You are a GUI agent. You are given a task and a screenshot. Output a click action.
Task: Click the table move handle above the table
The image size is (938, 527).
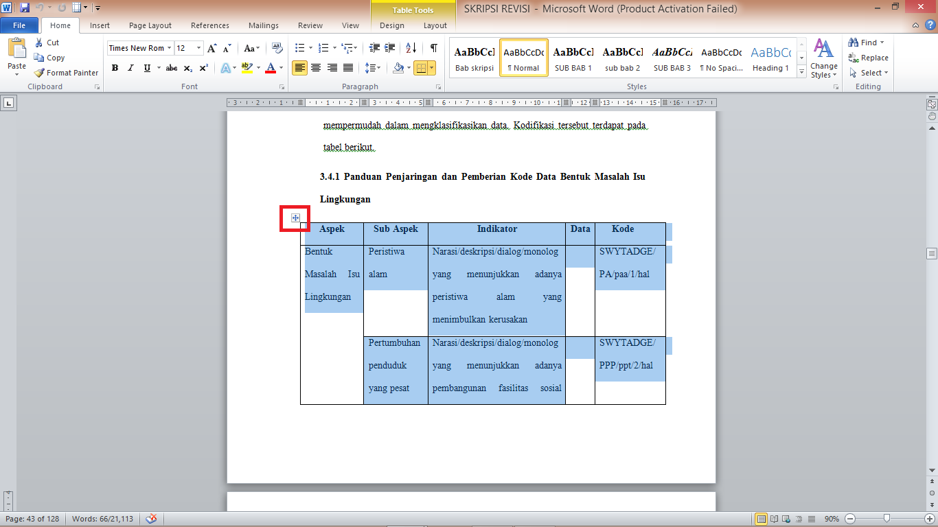[x=295, y=217]
